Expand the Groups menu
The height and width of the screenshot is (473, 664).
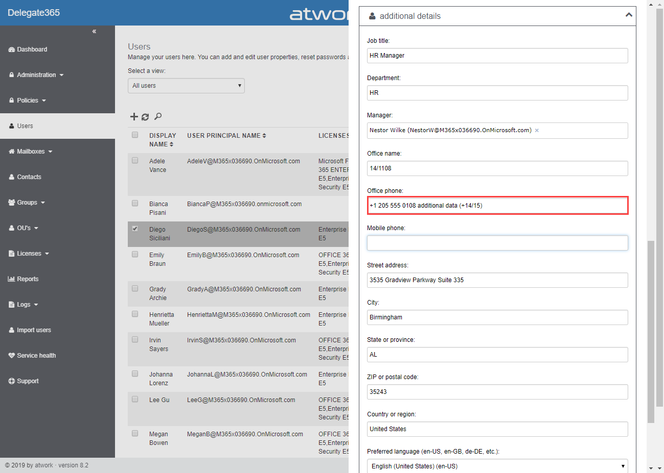[x=27, y=203]
